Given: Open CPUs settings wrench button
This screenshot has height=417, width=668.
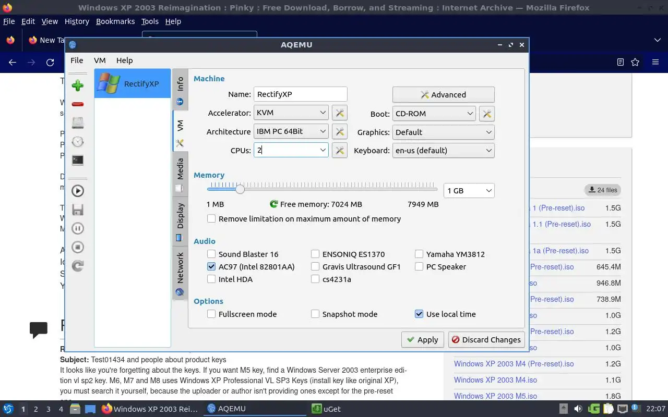Looking at the screenshot, I should pyautogui.click(x=340, y=151).
